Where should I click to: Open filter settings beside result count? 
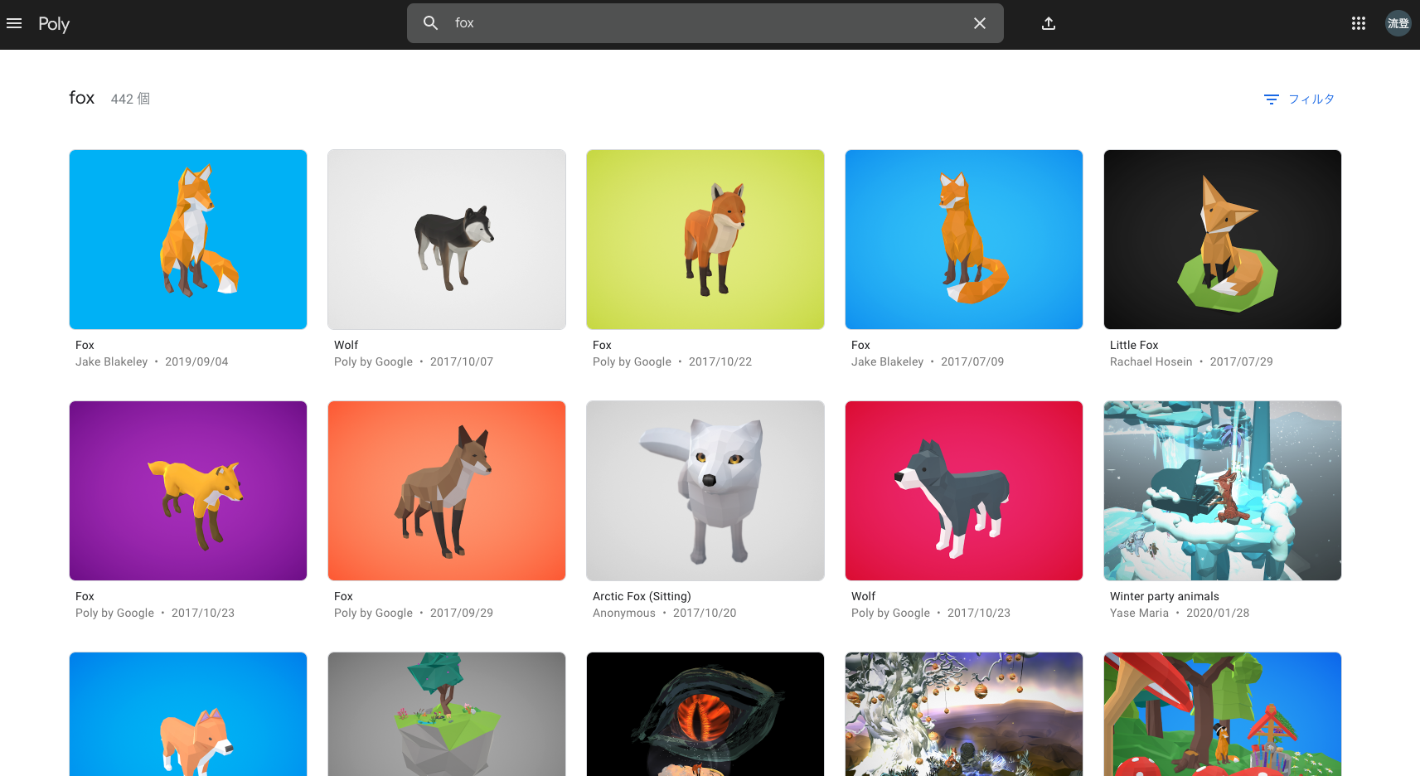pos(1298,99)
